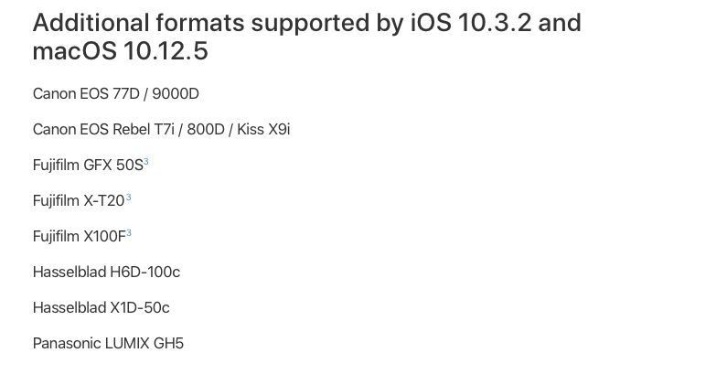
Task: Click the Hasselblad X1D-50c entry
Action: (x=102, y=308)
